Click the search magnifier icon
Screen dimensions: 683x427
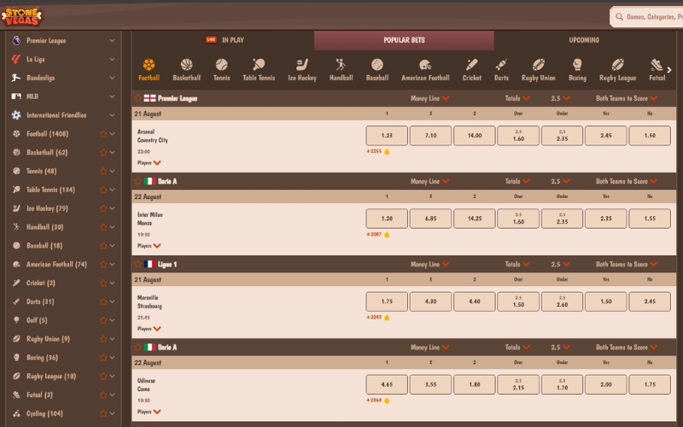(x=619, y=17)
